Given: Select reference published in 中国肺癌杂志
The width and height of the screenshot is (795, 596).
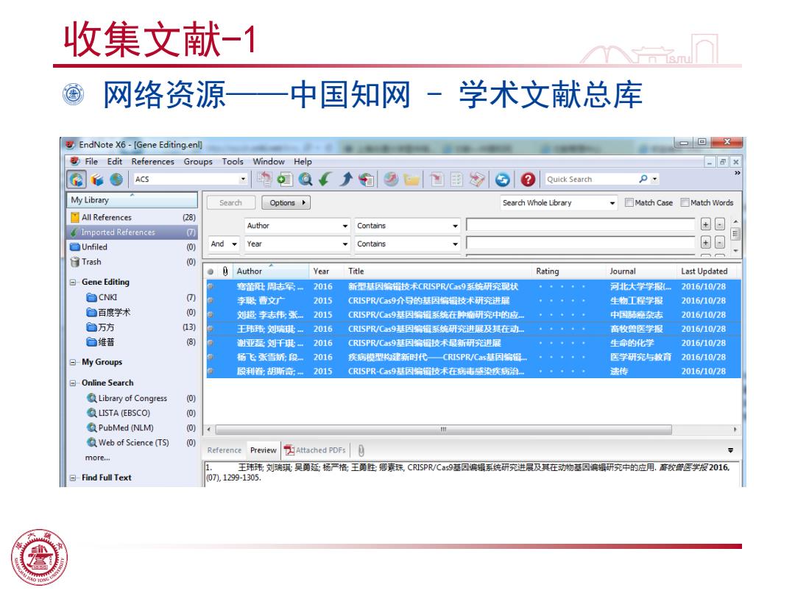Looking at the screenshot, I should 473,315.
